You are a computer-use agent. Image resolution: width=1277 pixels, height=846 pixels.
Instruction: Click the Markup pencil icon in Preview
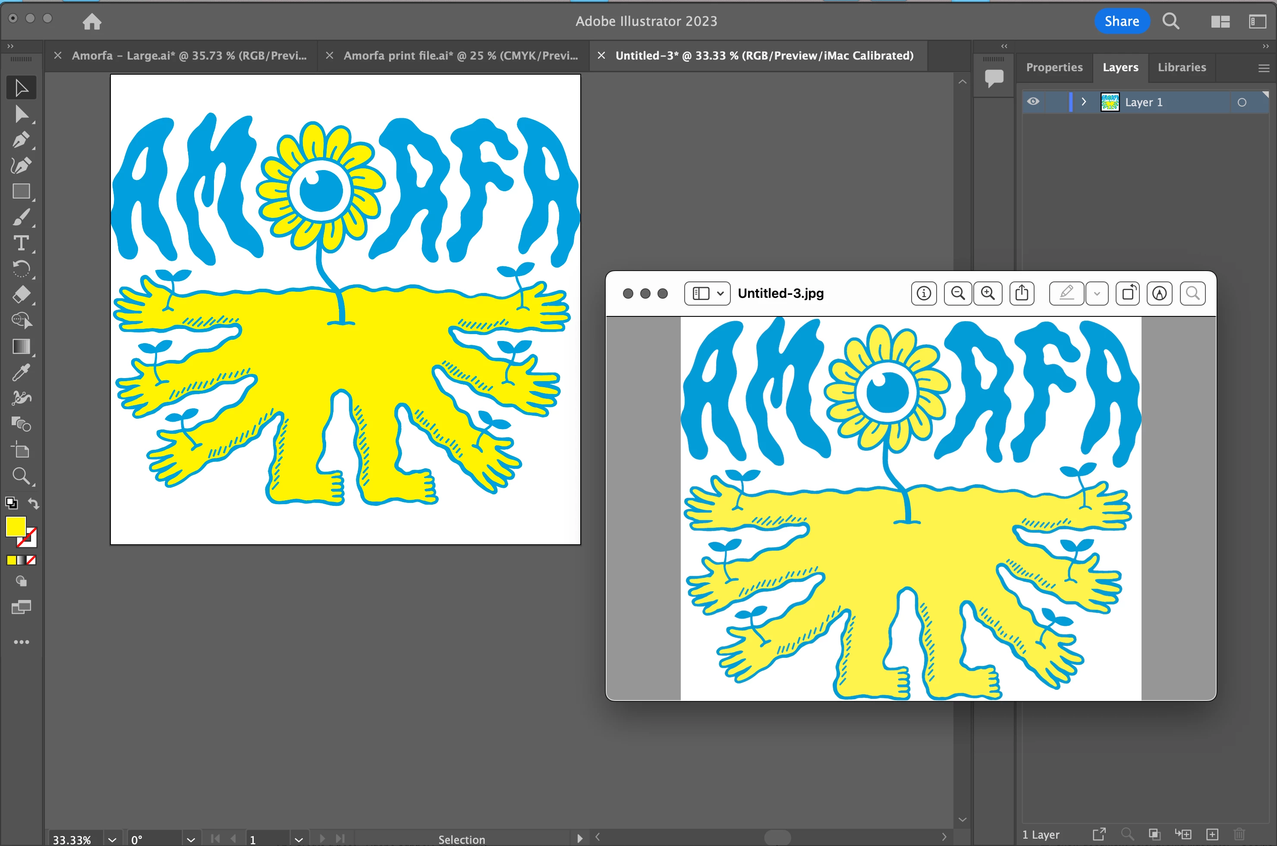tap(1066, 294)
